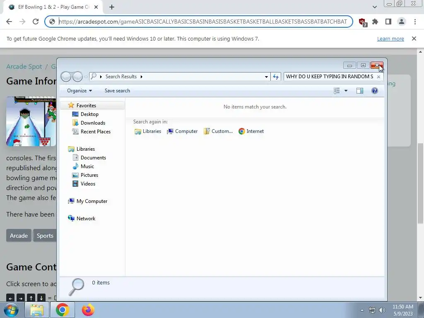Select Favorites in navigation pane
Image resolution: width=424 pixels, height=318 pixels.
pos(86,106)
